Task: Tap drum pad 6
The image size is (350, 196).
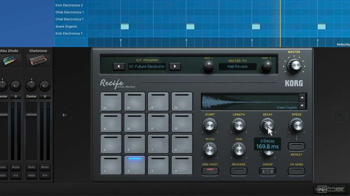Action: [135, 144]
